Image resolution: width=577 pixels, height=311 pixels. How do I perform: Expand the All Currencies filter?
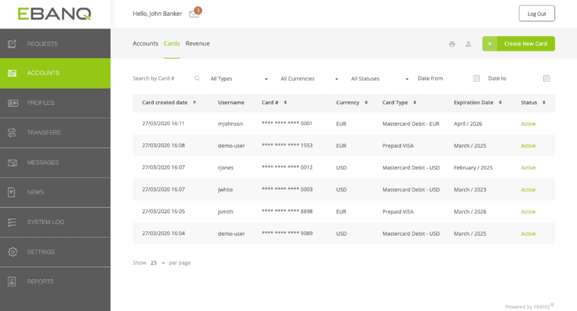pyautogui.click(x=309, y=78)
